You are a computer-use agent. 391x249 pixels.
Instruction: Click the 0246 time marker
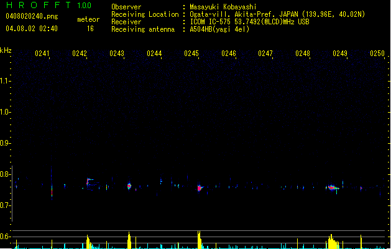[x=229, y=54]
